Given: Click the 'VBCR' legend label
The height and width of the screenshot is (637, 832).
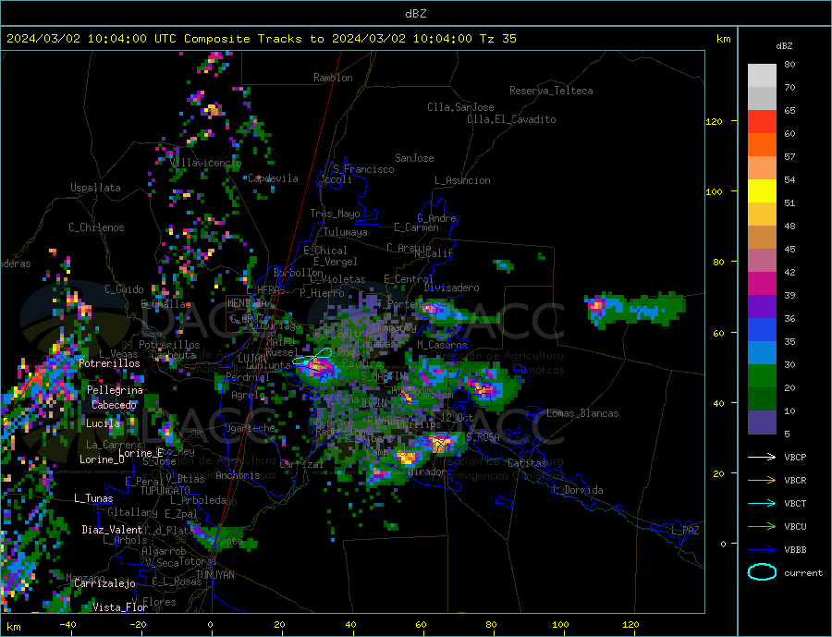Looking at the screenshot, I should tap(795, 481).
